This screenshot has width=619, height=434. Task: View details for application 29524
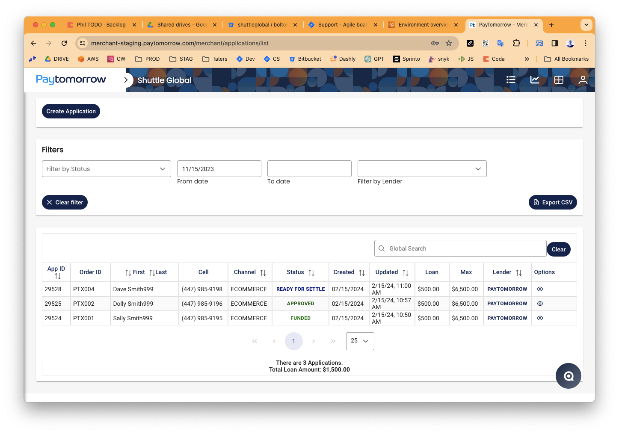click(x=540, y=318)
